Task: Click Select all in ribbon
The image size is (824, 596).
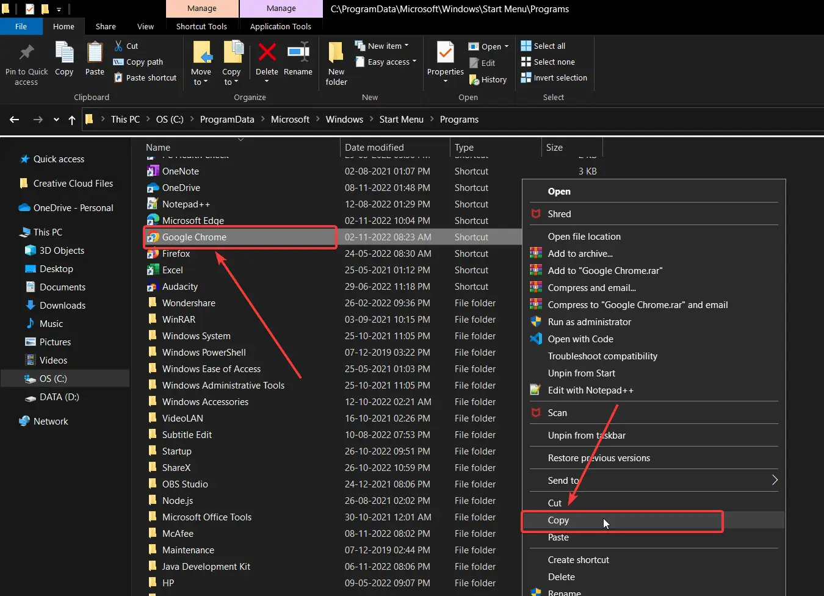Action: 543,46
